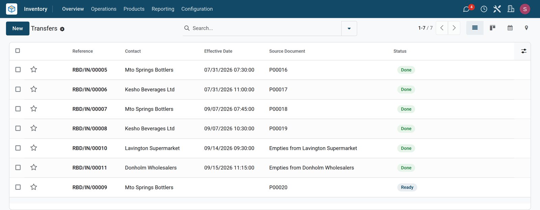Click into the Search field

click(265, 28)
